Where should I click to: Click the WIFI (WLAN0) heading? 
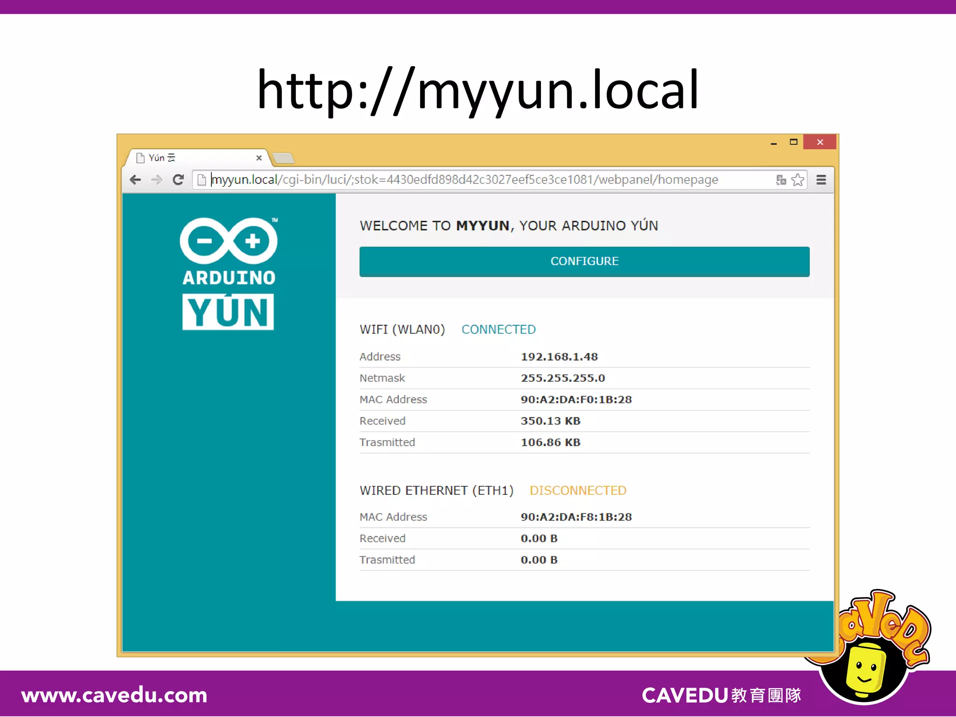click(x=402, y=330)
